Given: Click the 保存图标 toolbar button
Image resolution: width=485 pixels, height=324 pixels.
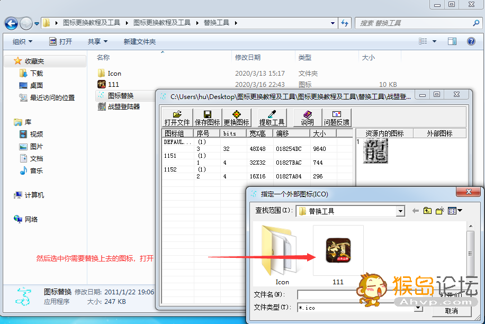Looking at the screenshot, I should [207, 118].
